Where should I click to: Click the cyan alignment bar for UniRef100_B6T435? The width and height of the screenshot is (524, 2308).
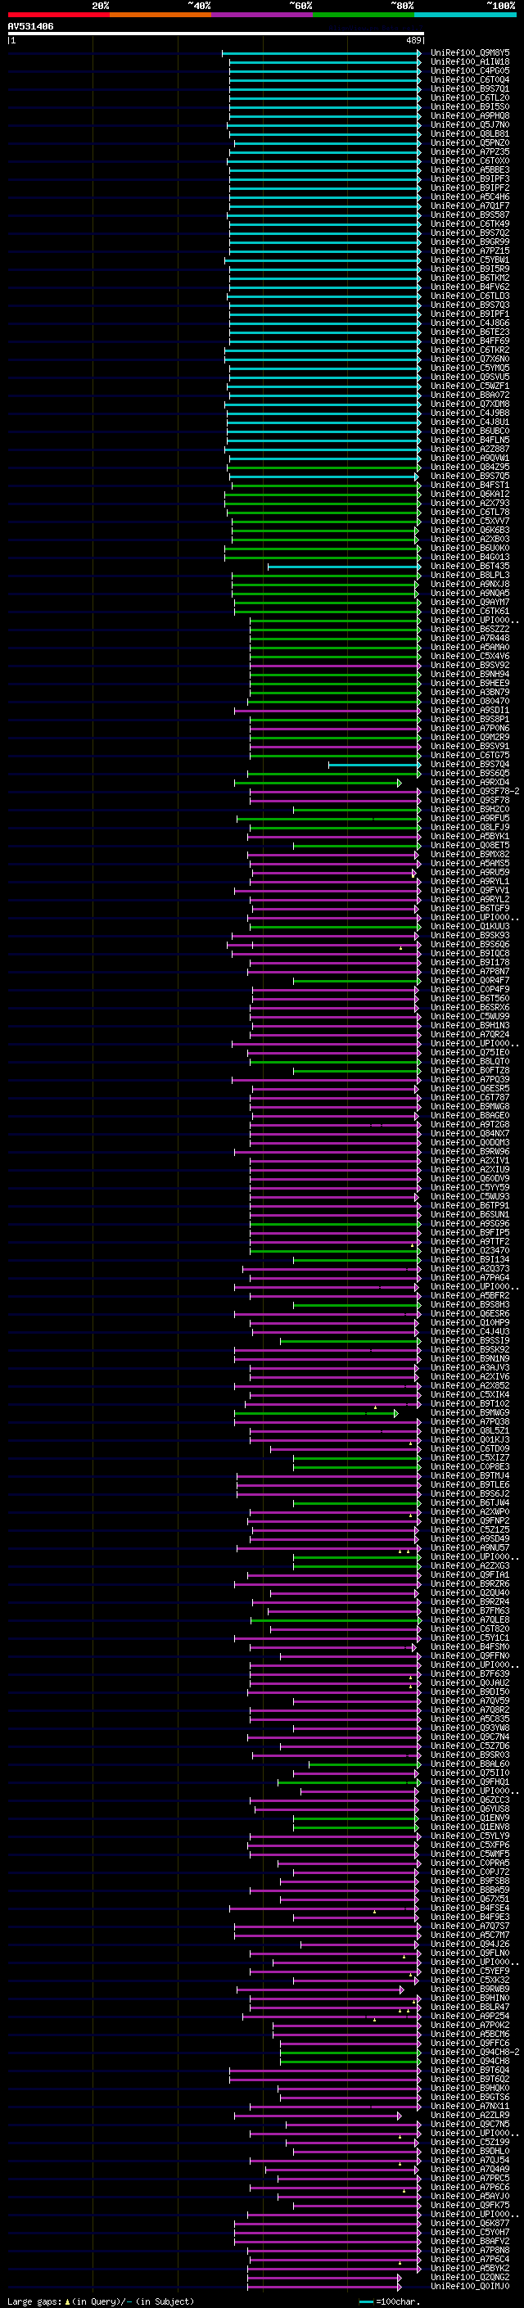(344, 567)
